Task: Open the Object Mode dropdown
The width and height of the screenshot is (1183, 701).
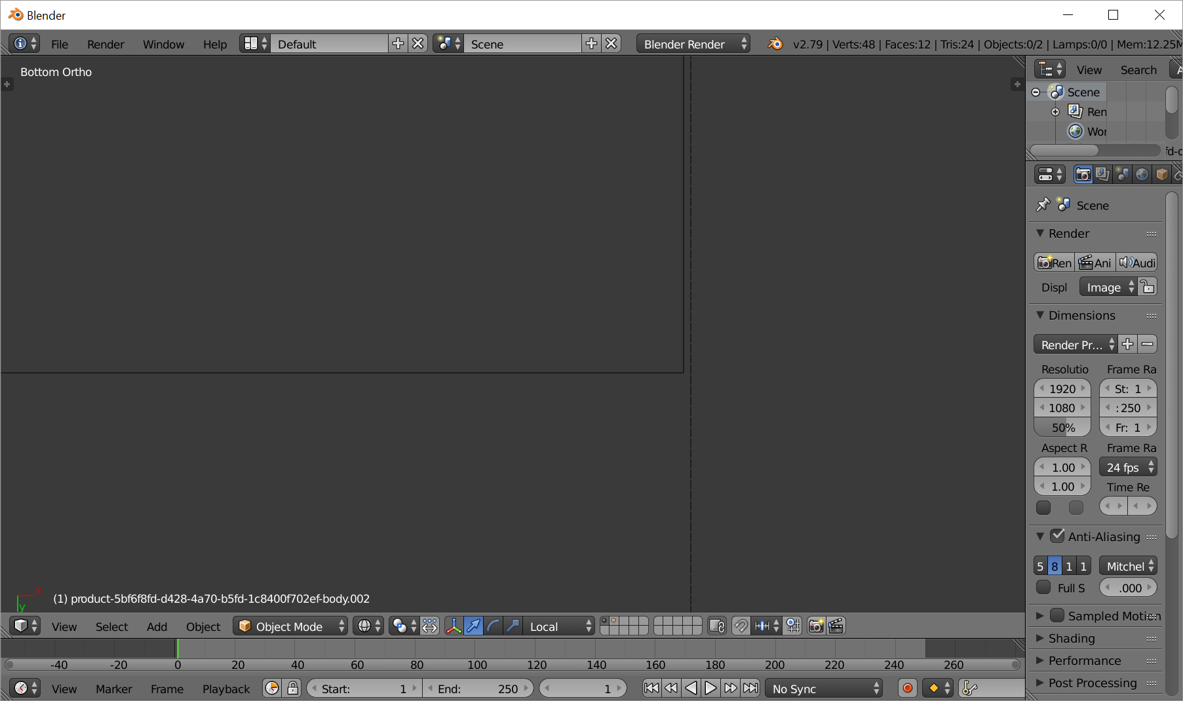Action: [290, 626]
